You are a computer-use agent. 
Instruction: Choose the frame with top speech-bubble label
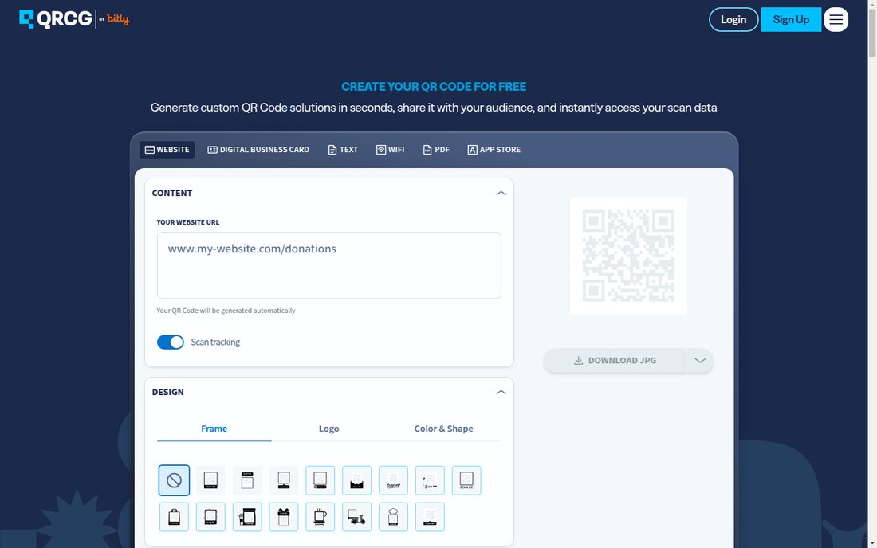(247, 480)
